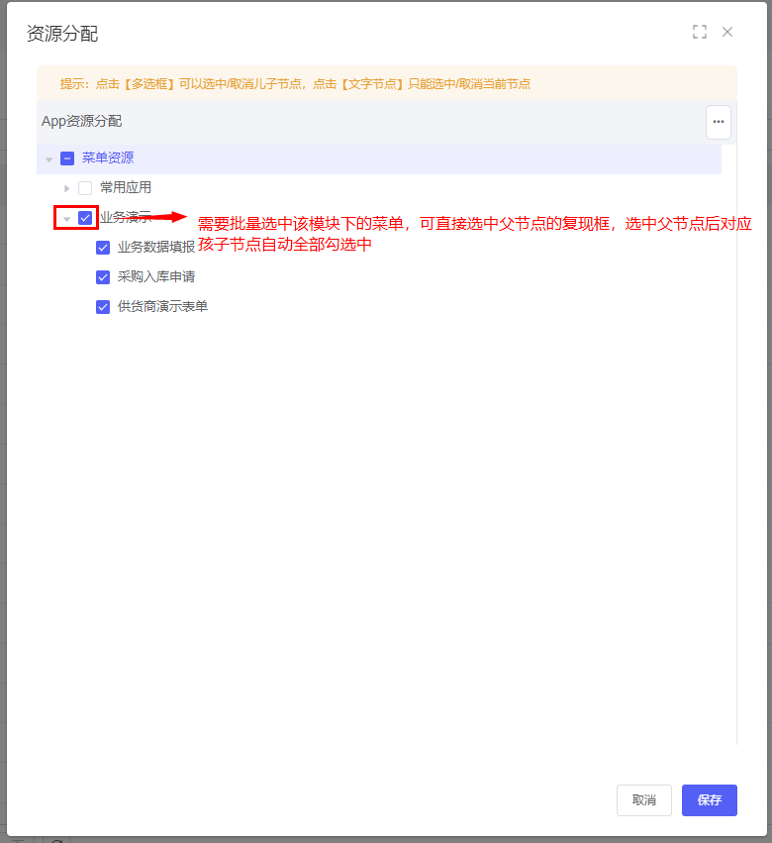Viewport: 772px width, 843px height.
Task: Collapse the 菜单资源 root node
Action: (49, 158)
